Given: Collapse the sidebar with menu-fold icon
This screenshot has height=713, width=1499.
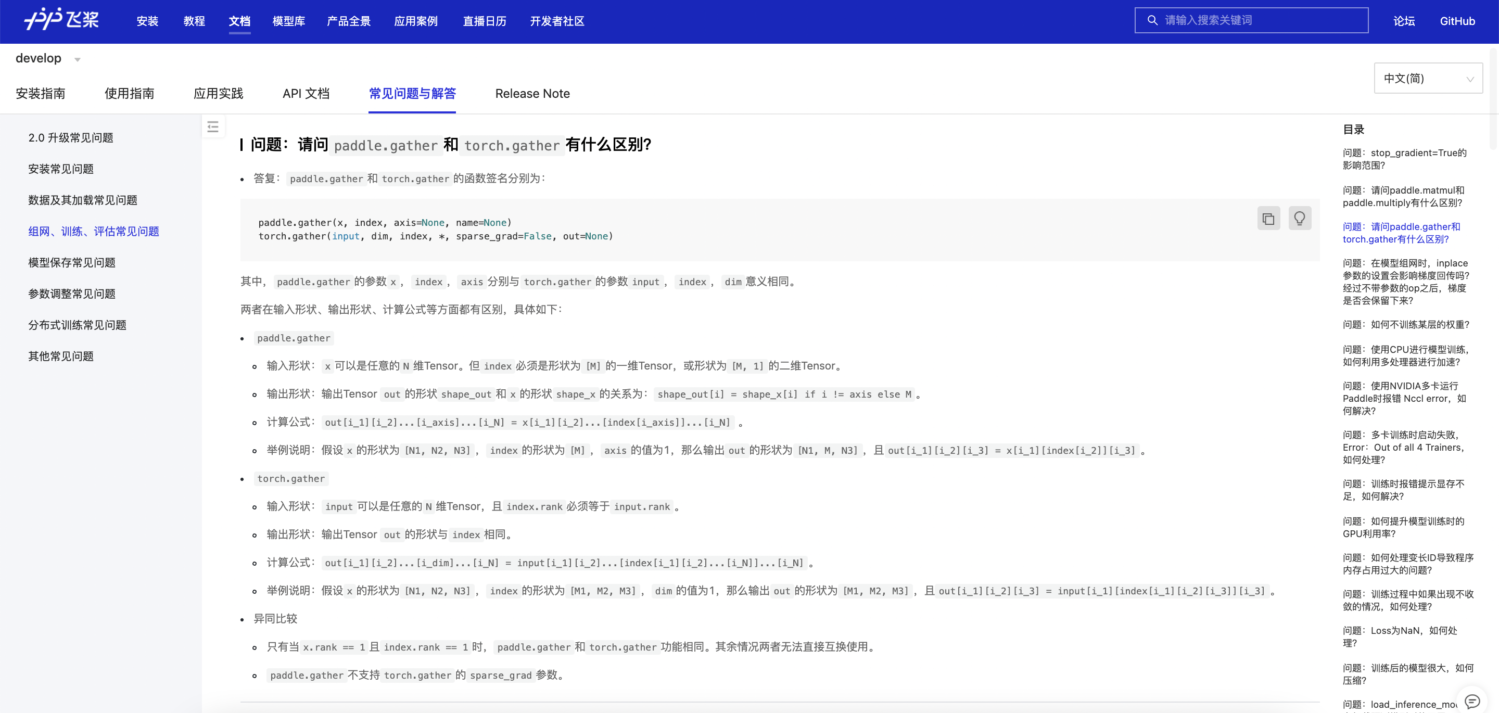Looking at the screenshot, I should point(213,127).
